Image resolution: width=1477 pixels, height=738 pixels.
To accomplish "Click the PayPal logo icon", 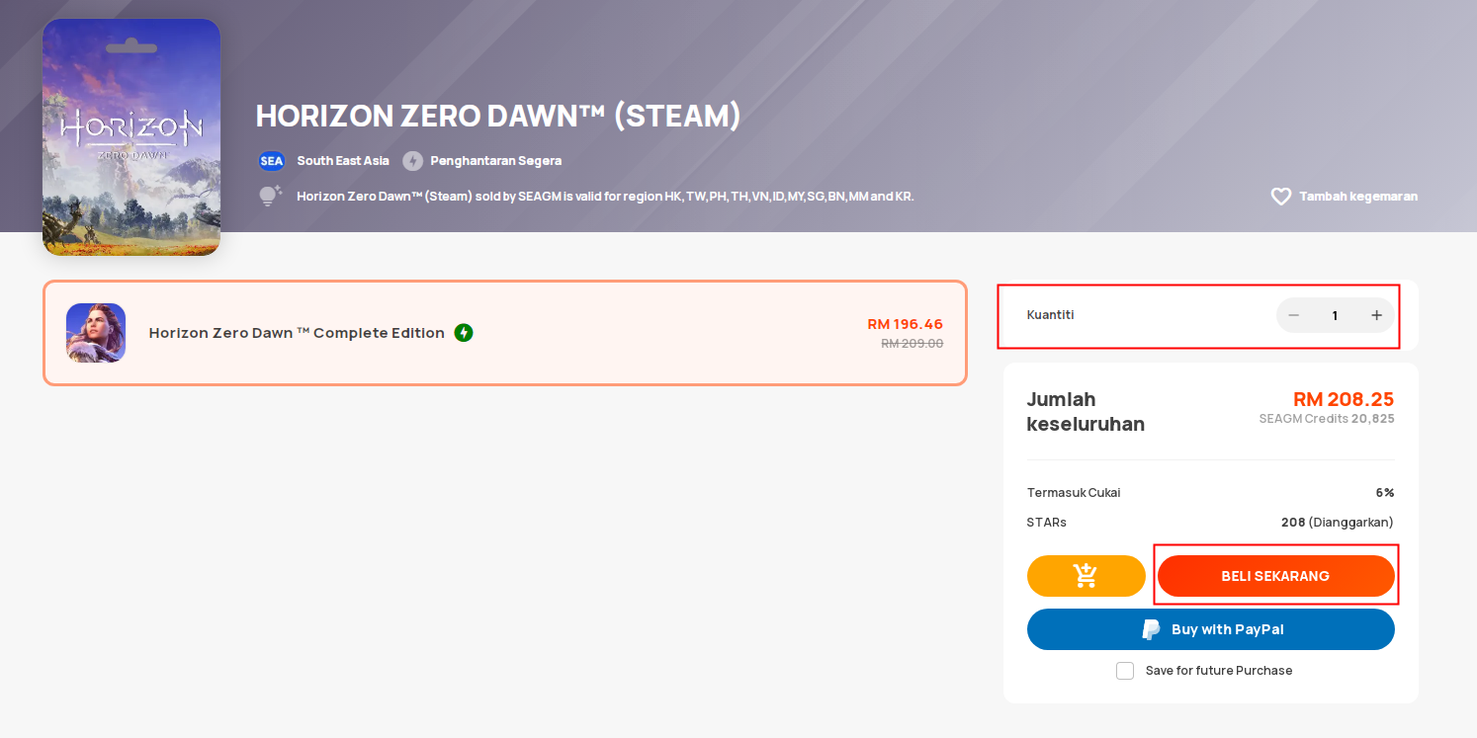I will pos(1151,629).
